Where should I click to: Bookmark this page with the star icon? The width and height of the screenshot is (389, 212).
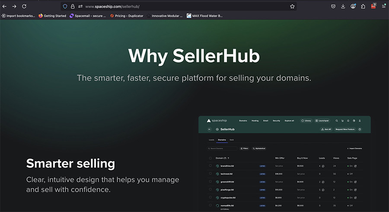292,6
